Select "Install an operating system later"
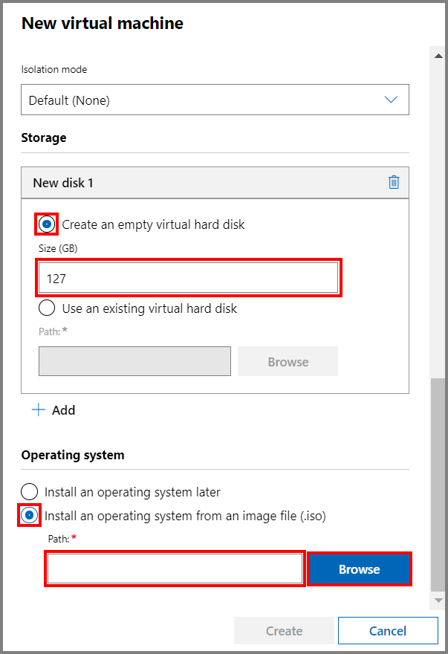448x654 pixels. coord(29,491)
